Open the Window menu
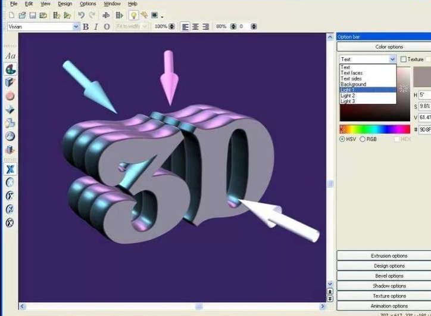This screenshot has width=431, height=316. 112,4
